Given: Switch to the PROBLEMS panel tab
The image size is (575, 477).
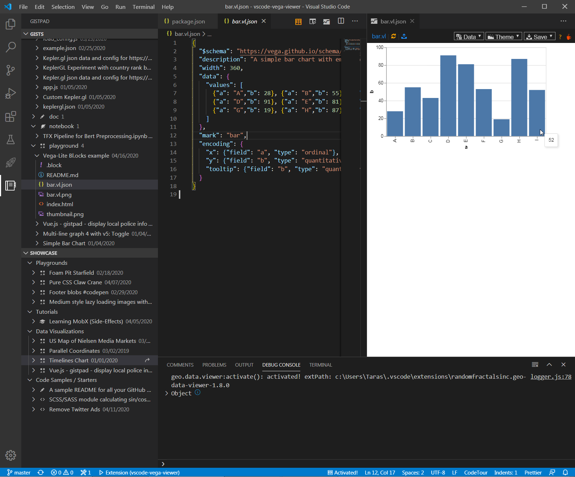Looking at the screenshot, I should (x=214, y=365).
